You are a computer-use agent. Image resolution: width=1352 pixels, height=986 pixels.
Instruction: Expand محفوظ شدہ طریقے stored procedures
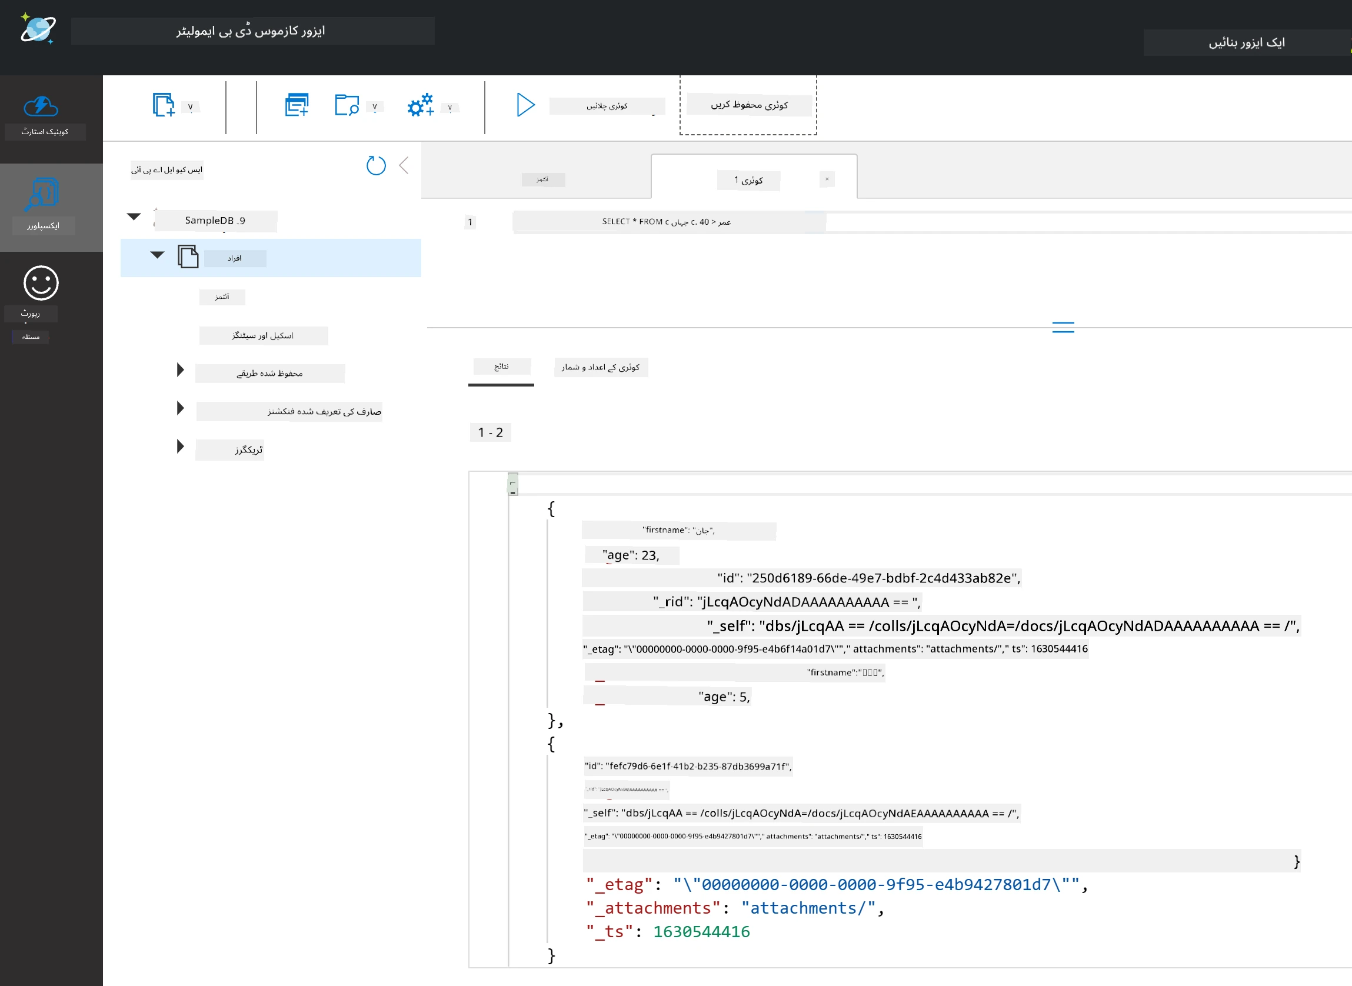180,370
